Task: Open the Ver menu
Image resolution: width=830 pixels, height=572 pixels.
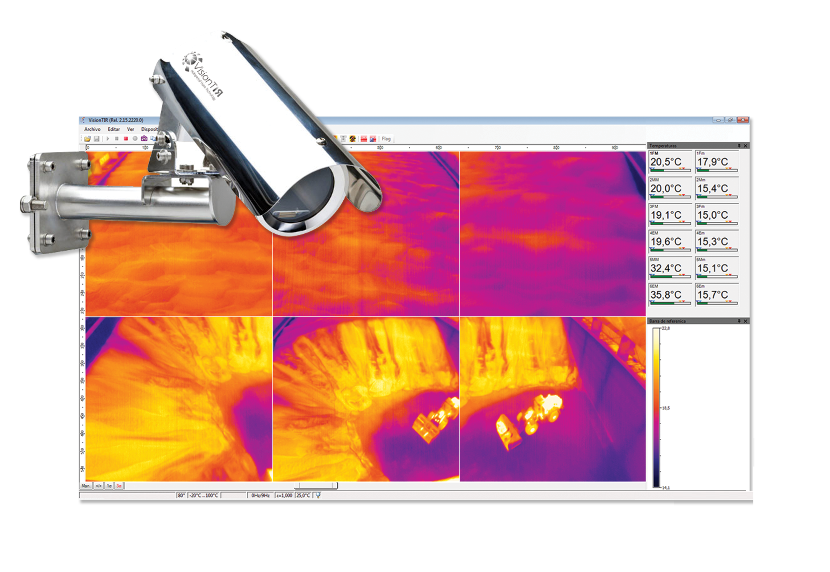Action: [x=130, y=129]
